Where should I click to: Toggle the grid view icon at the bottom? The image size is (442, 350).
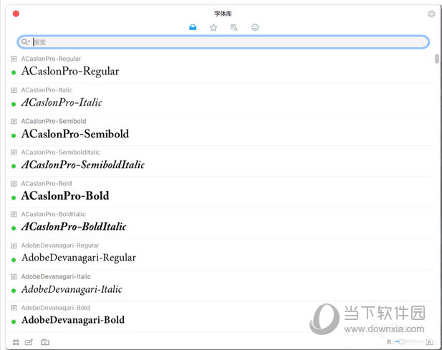(16, 342)
